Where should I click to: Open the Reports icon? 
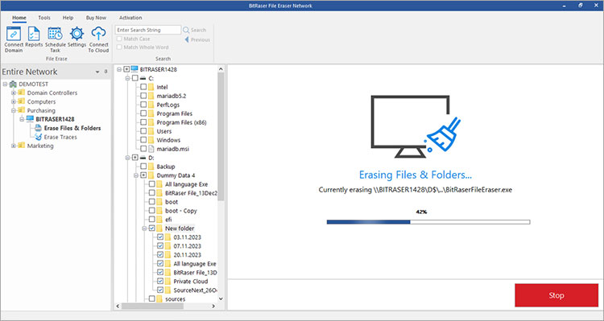34,34
